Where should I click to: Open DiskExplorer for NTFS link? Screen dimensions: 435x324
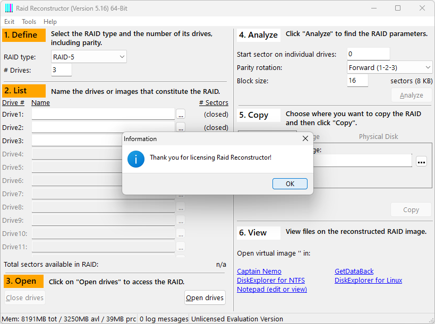pyautogui.click(x=271, y=280)
